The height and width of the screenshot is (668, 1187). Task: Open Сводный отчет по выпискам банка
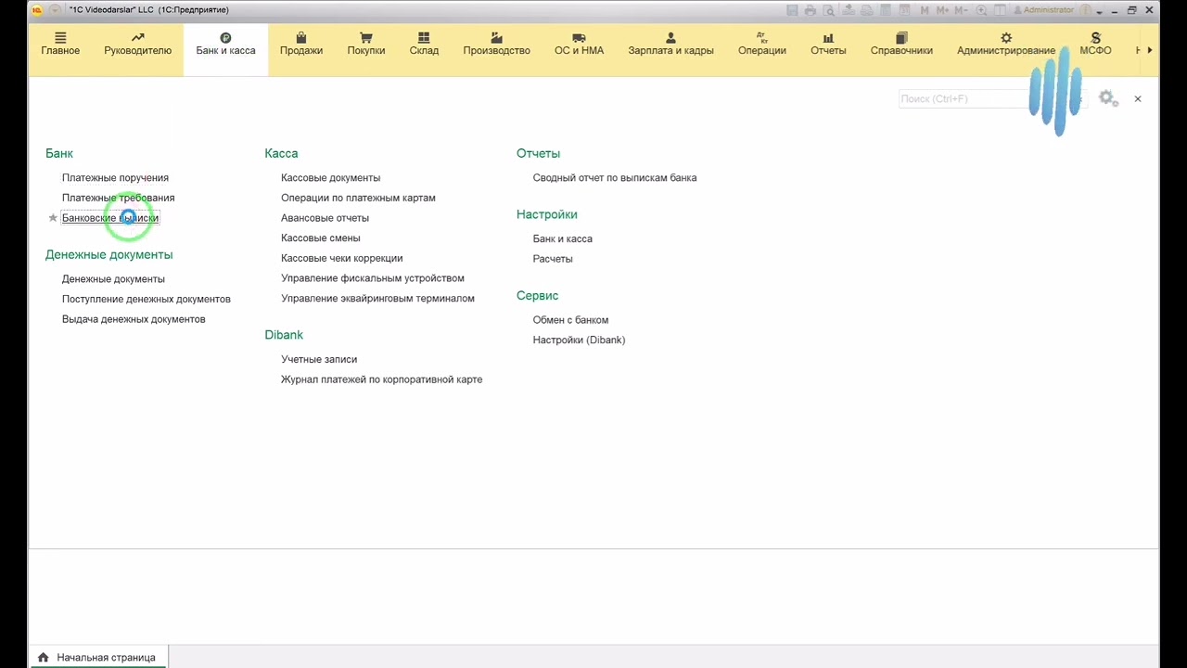point(615,177)
